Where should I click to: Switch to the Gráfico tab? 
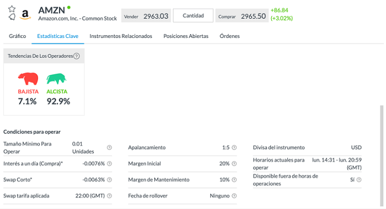18,36
